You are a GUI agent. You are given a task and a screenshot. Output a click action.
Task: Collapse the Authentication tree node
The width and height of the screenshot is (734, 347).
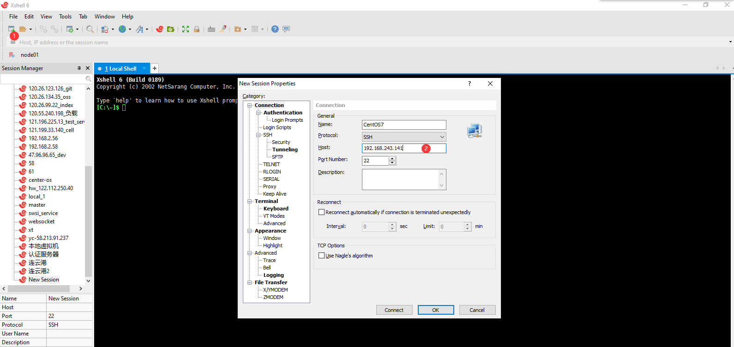[x=259, y=113]
